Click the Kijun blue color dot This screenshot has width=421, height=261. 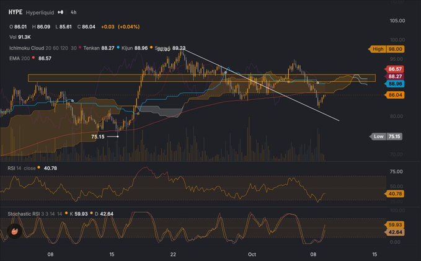[x=118, y=47]
